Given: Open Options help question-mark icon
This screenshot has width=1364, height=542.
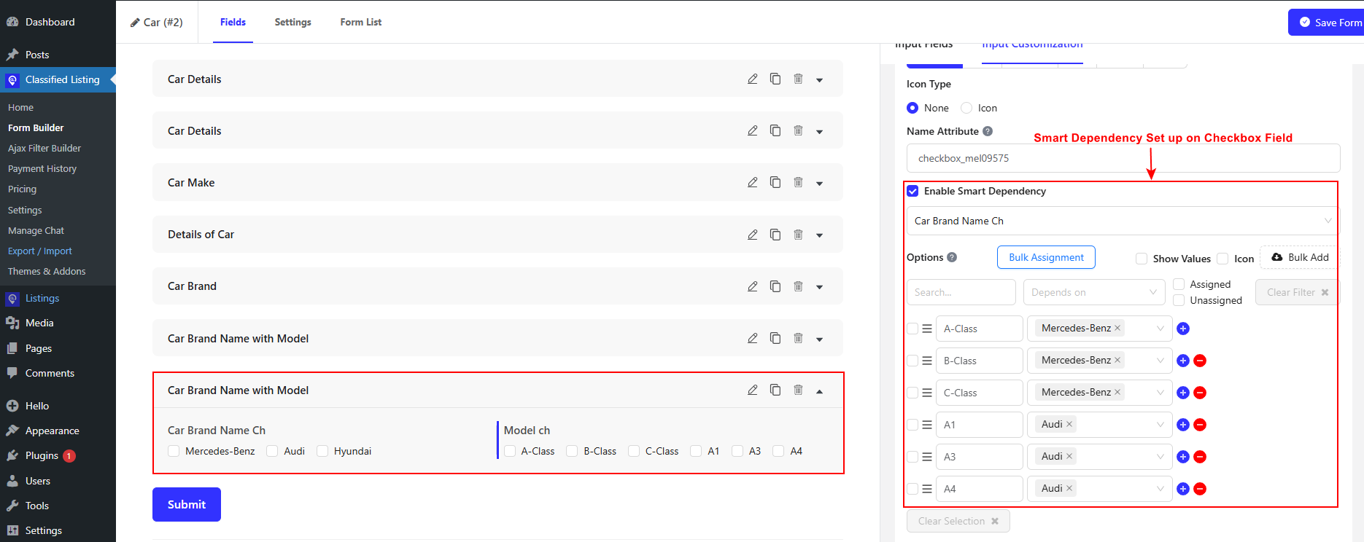Looking at the screenshot, I should click(952, 257).
